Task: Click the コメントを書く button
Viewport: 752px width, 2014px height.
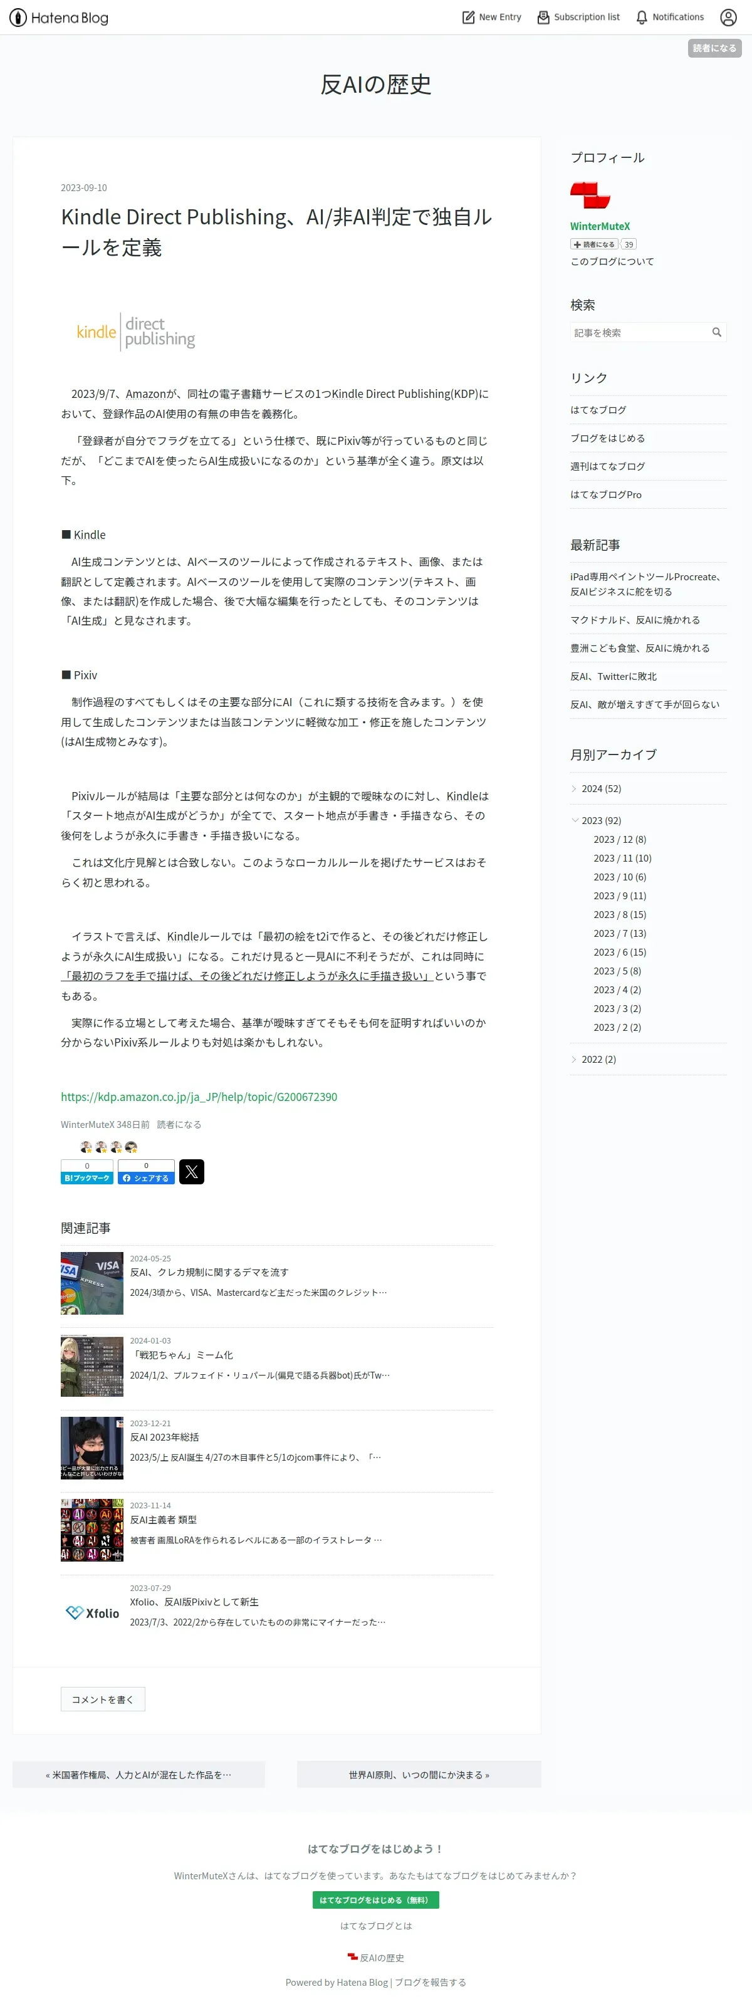Action: [x=103, y=1699]
